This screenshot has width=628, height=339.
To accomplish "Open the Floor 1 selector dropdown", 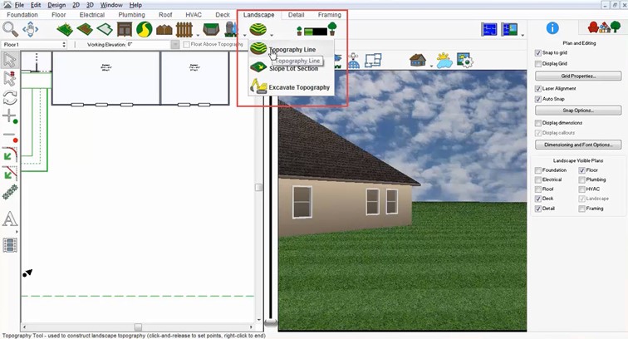I will pyautogui.click(x=34, y=45).
